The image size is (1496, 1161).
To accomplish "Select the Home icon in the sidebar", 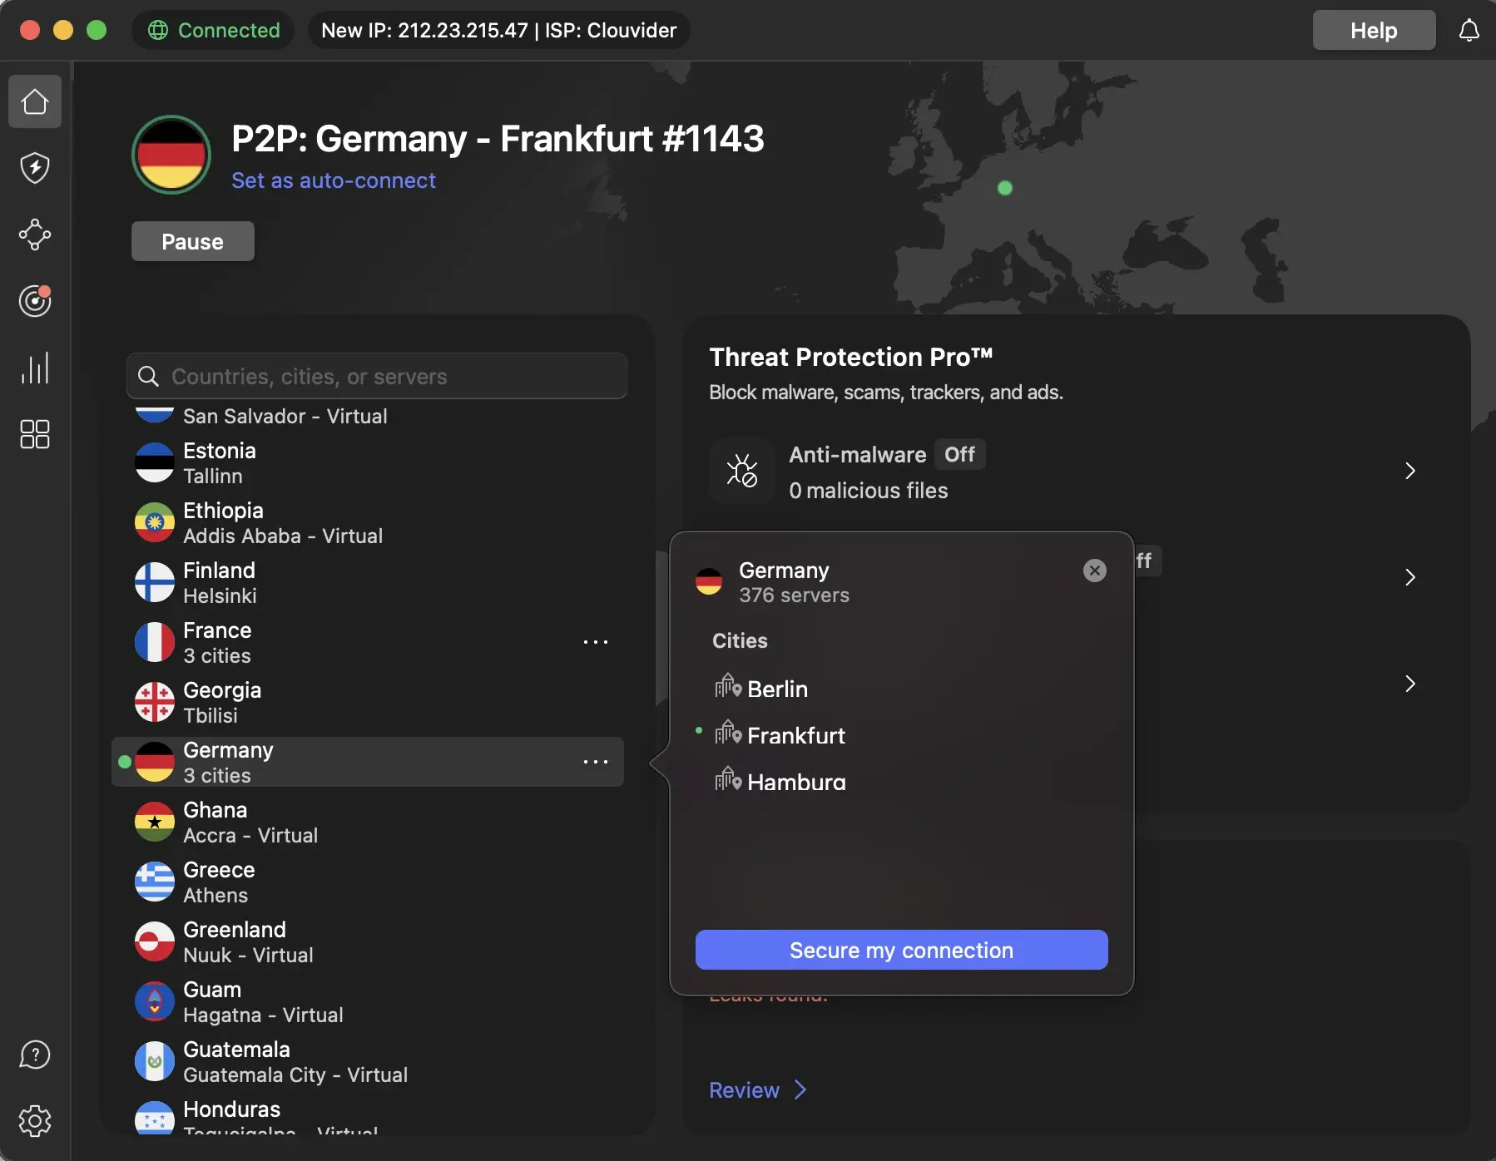I will (x=34, y=101).
